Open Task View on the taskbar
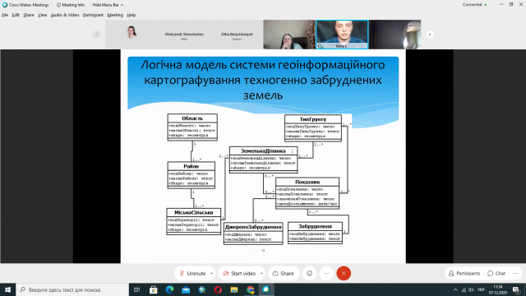 pyautogui.click(x=137, y=289)
